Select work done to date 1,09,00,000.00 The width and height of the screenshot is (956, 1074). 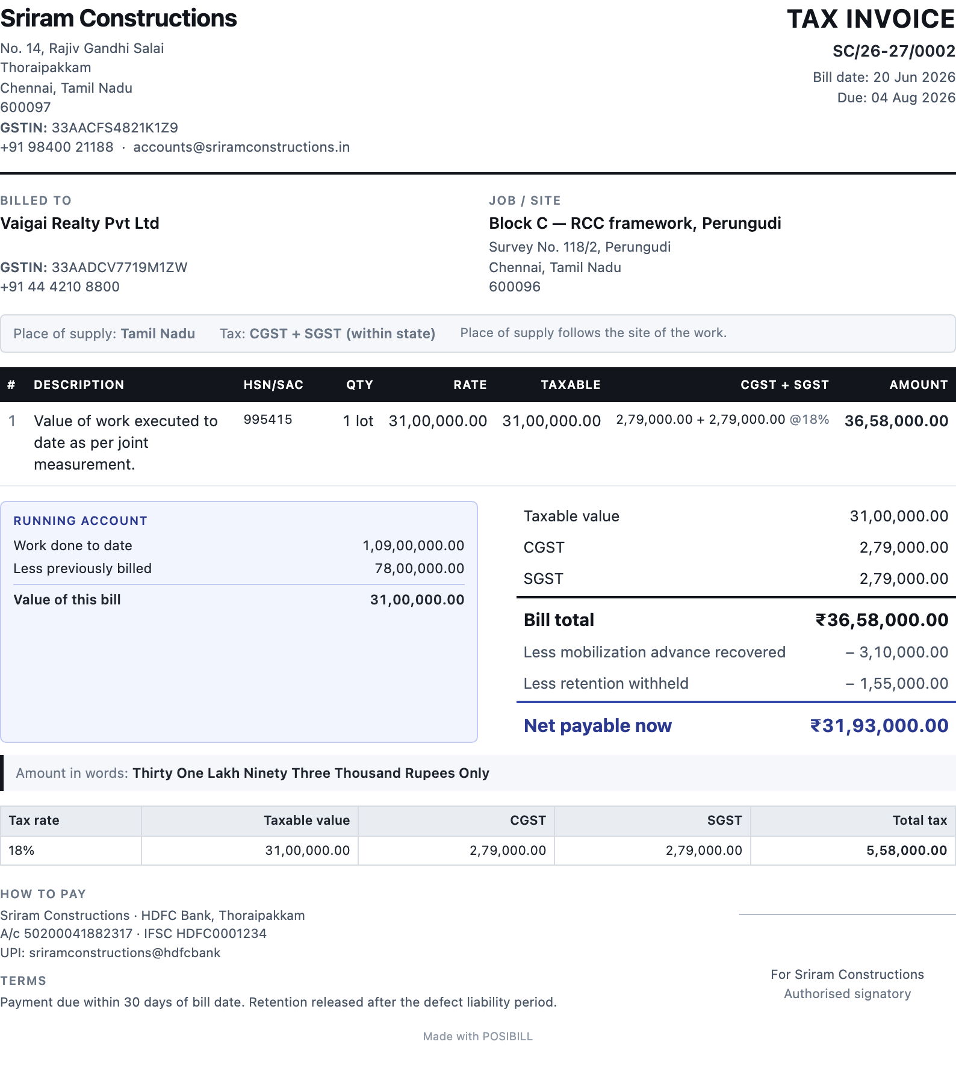point(413,545)
